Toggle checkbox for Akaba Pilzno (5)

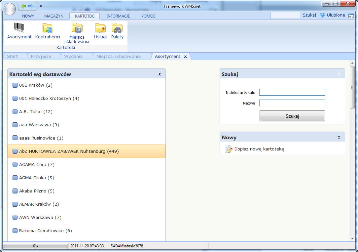pos(15,191)
